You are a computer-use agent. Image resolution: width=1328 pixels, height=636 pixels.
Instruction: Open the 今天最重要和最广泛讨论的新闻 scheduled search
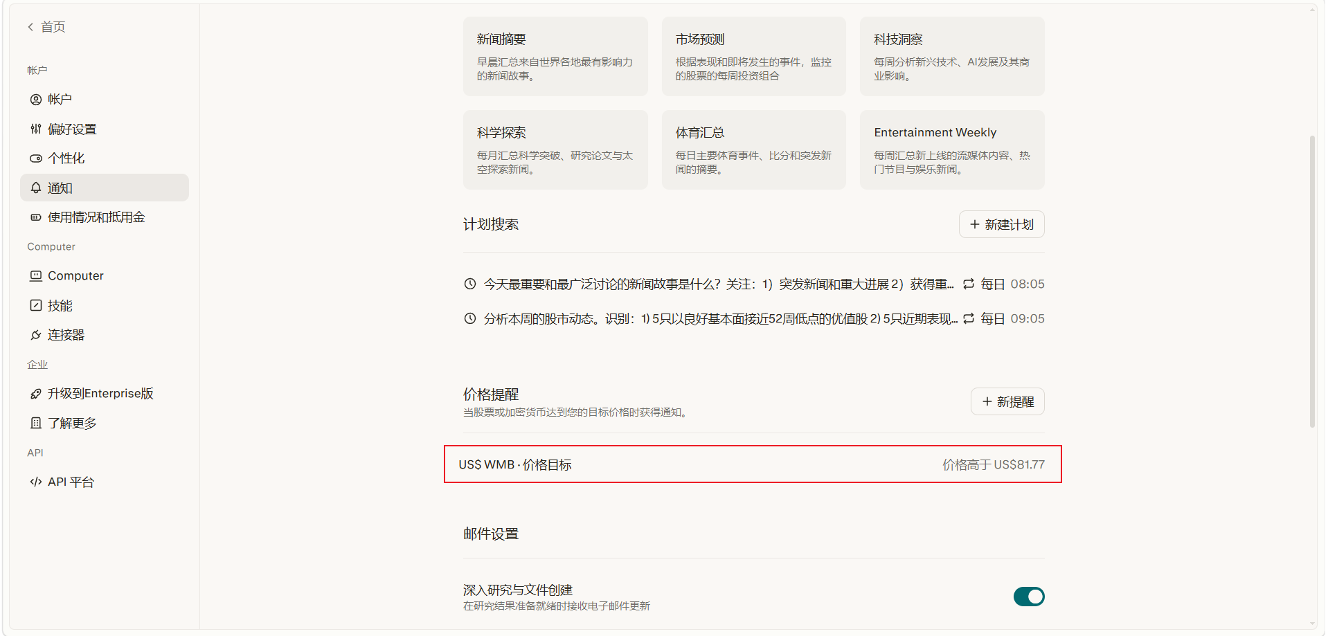[x=753, y=284]
